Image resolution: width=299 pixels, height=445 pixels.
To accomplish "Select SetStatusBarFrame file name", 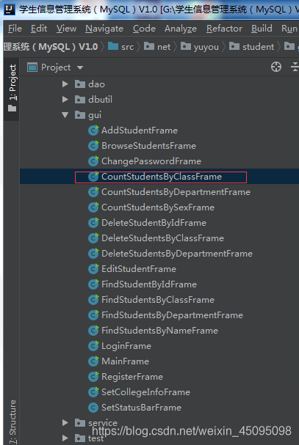I will 141,408.
